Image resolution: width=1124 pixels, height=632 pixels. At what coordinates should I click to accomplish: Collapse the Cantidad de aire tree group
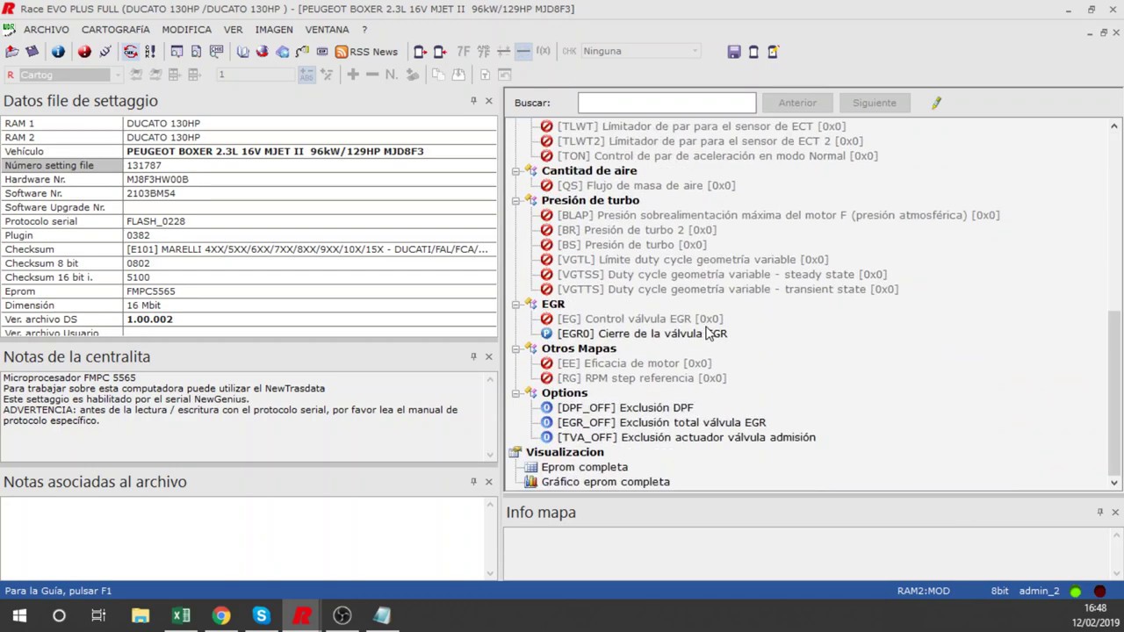[515, 171]
